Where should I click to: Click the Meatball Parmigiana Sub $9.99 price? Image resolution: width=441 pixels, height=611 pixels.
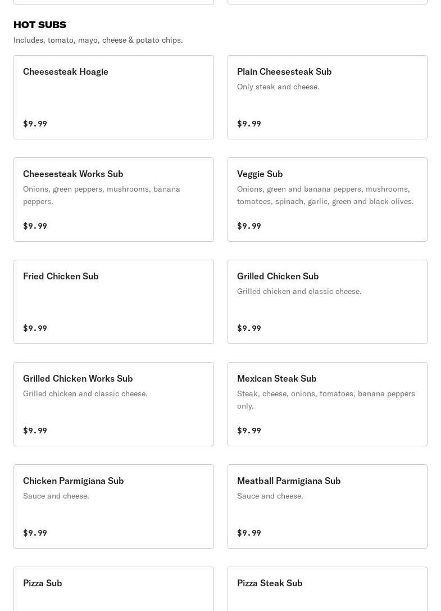(x=249, y=533)
